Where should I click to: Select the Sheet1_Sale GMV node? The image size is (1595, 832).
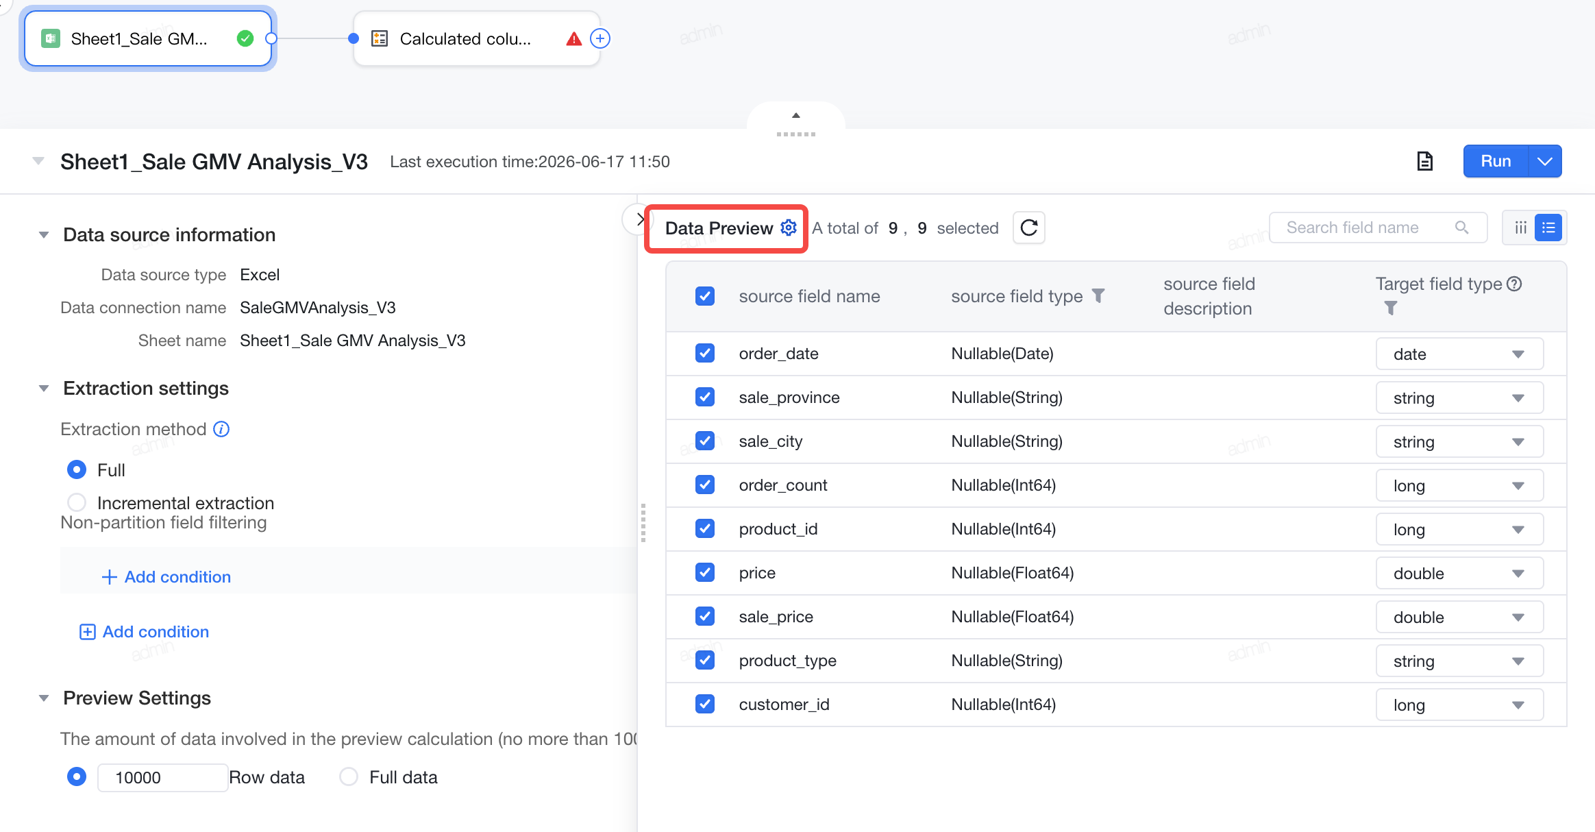pyautogui.click(x=148, y=38)
